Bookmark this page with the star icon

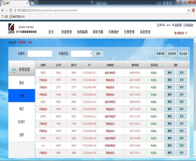(189, 10)
